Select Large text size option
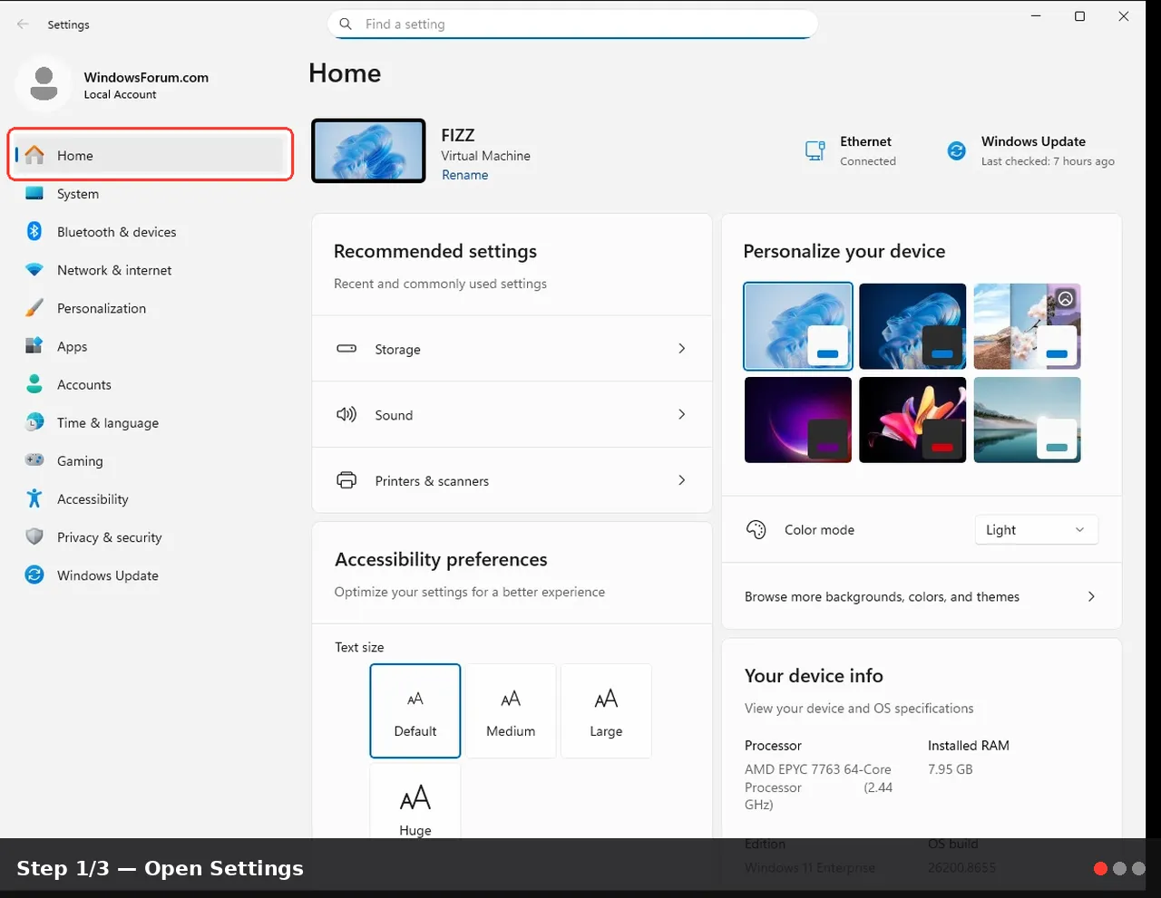Screen dimensions: 1161x898 [606, 710]
